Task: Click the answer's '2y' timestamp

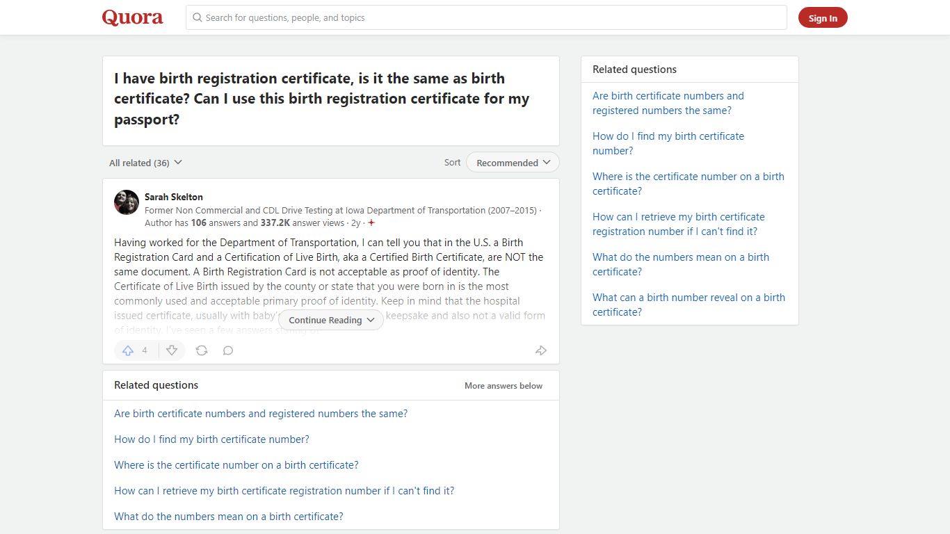Action: 356,223
